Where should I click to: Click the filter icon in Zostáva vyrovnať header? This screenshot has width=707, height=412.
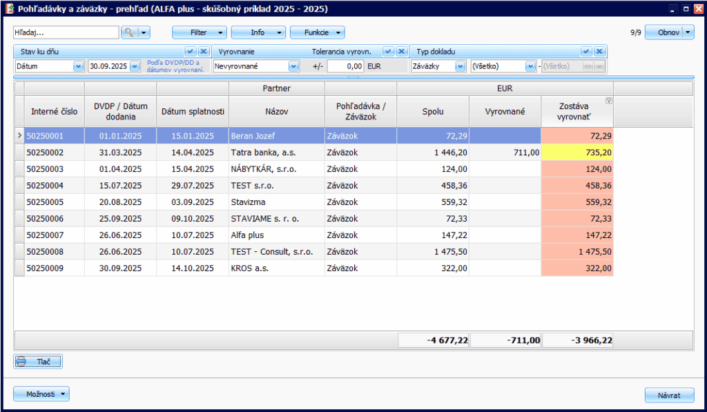tap(608, 101)
